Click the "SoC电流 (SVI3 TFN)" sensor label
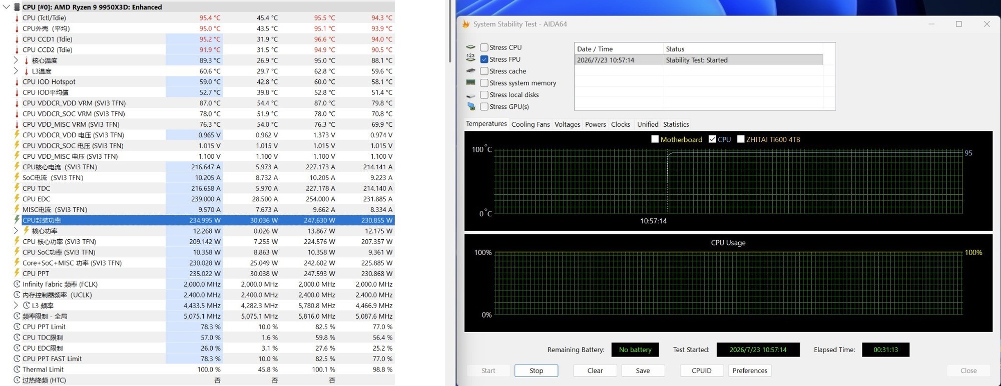Image resolution: width=1001 pixels, height=386 pixels. tap(53, 178)
